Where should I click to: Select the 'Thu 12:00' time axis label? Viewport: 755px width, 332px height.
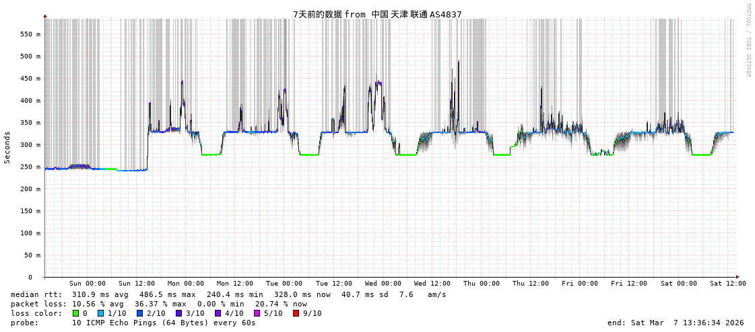tap(531, 284)
